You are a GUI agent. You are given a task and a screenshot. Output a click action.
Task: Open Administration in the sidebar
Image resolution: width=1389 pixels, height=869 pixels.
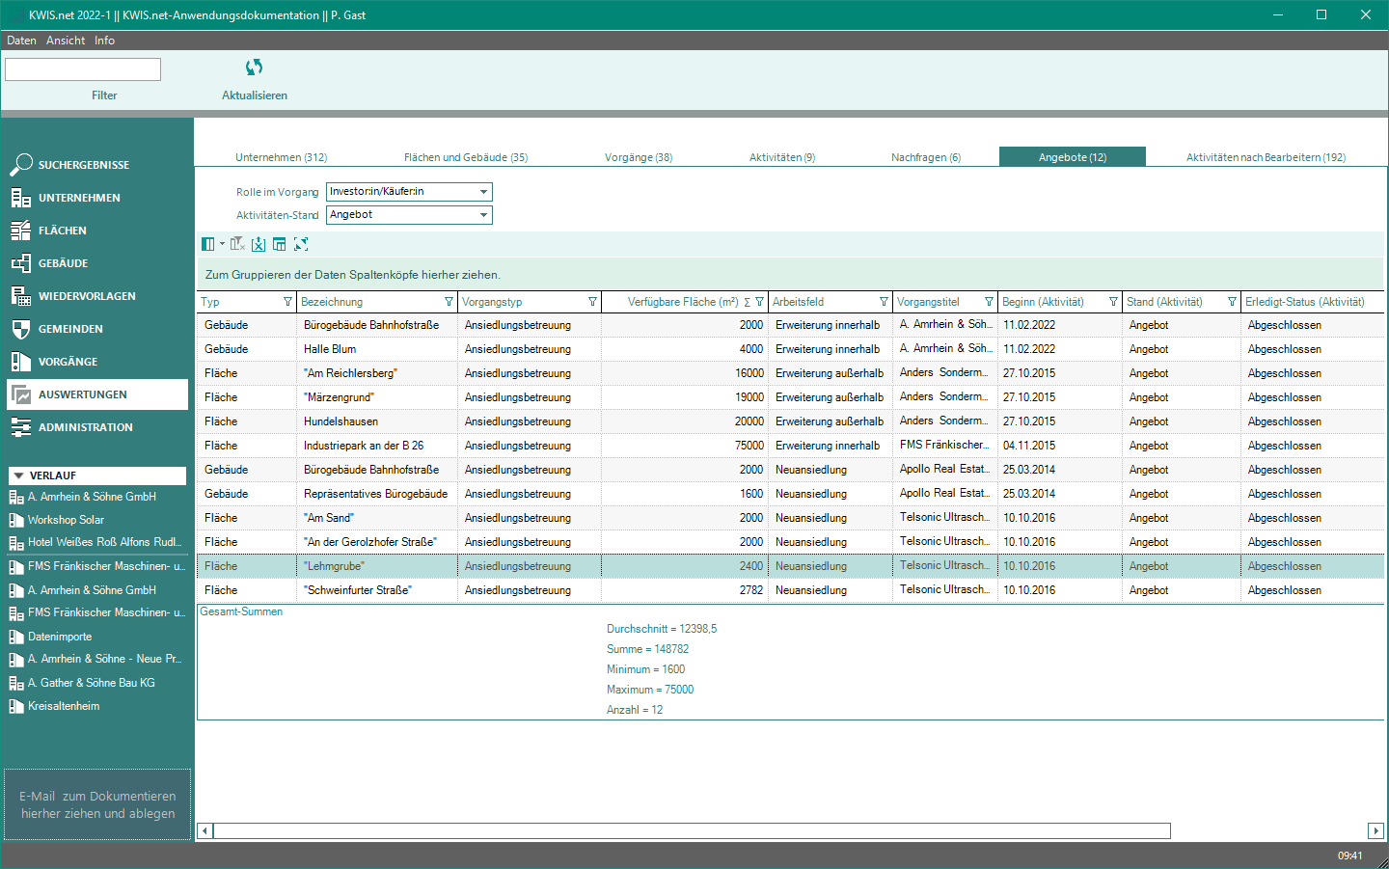(x=96, y=427)
